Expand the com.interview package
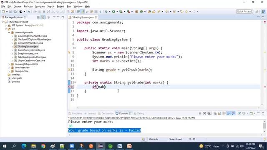Viewport: 267px width, 150px height. click(x=9, y=67)
